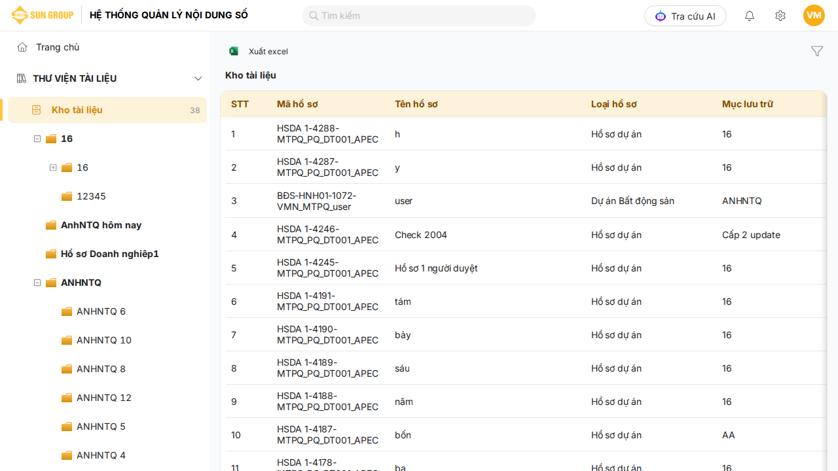The width and height of the screenshot is (838, 471).
Task: Click the Tên hồ sơ column header
Action: pyautogui.click(x=416, y=104)
